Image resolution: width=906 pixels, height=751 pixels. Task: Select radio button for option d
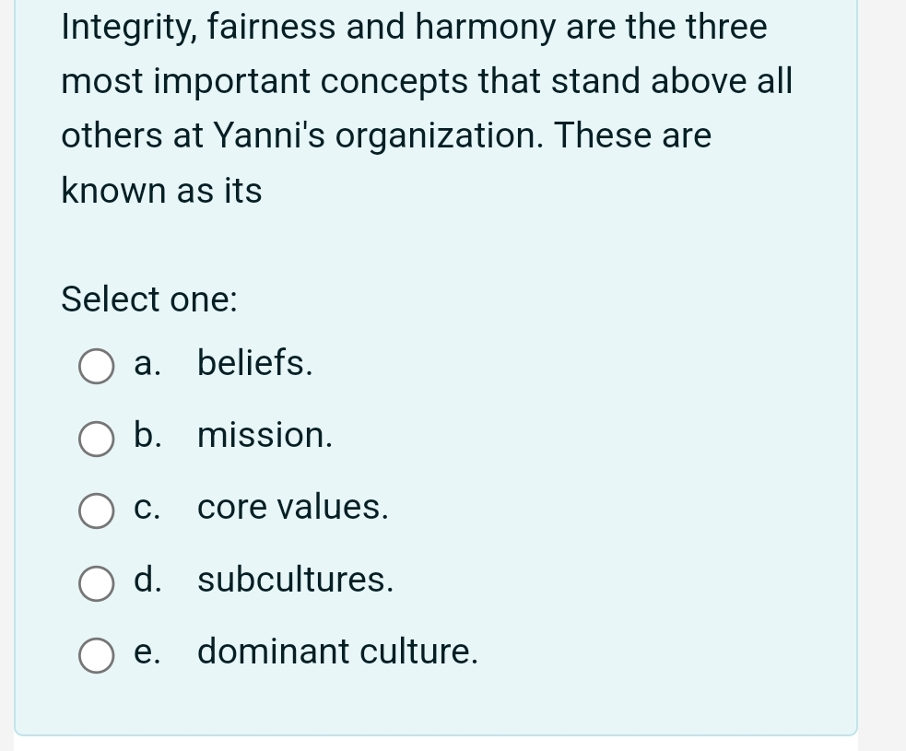point(96,583)
